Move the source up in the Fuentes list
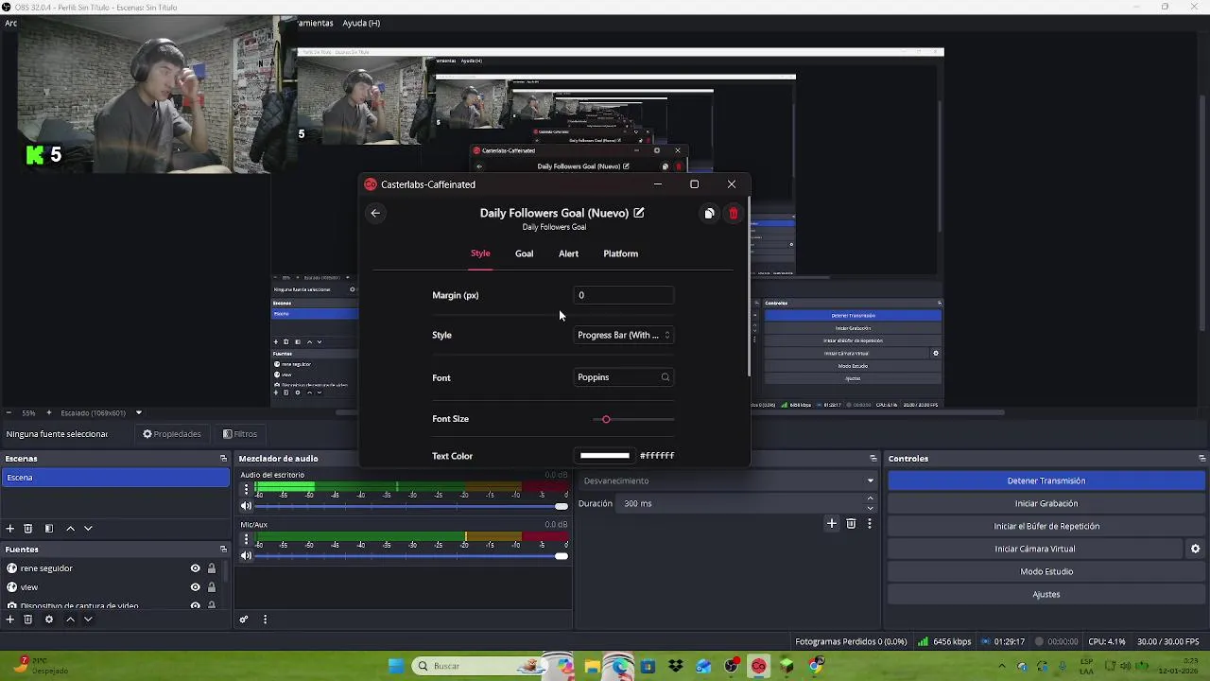The image size is (1210, 681). click(70, 620)
